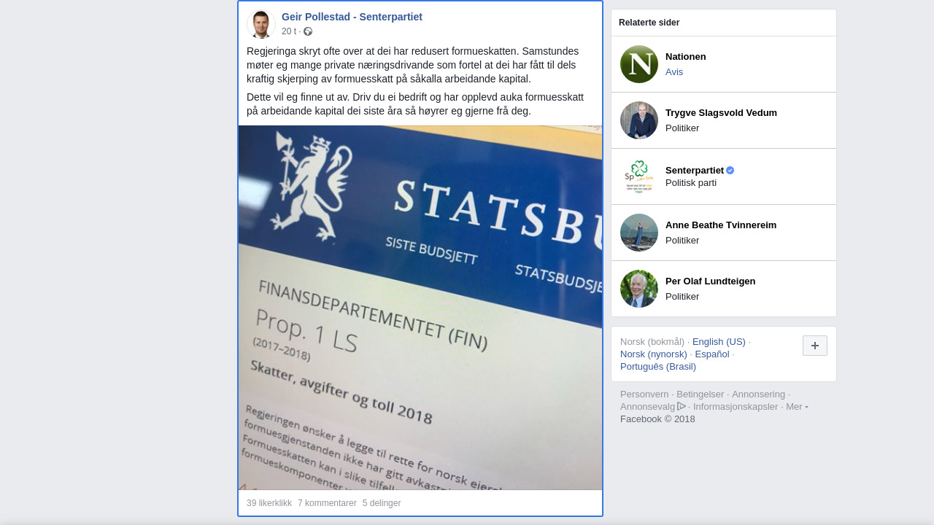This screenshot has width=934, height=525.
Task: Click the public globe privacy icon
Action: [x=308, y=31]
